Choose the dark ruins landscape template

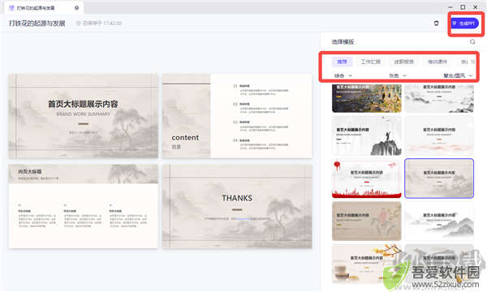(367, 98)
